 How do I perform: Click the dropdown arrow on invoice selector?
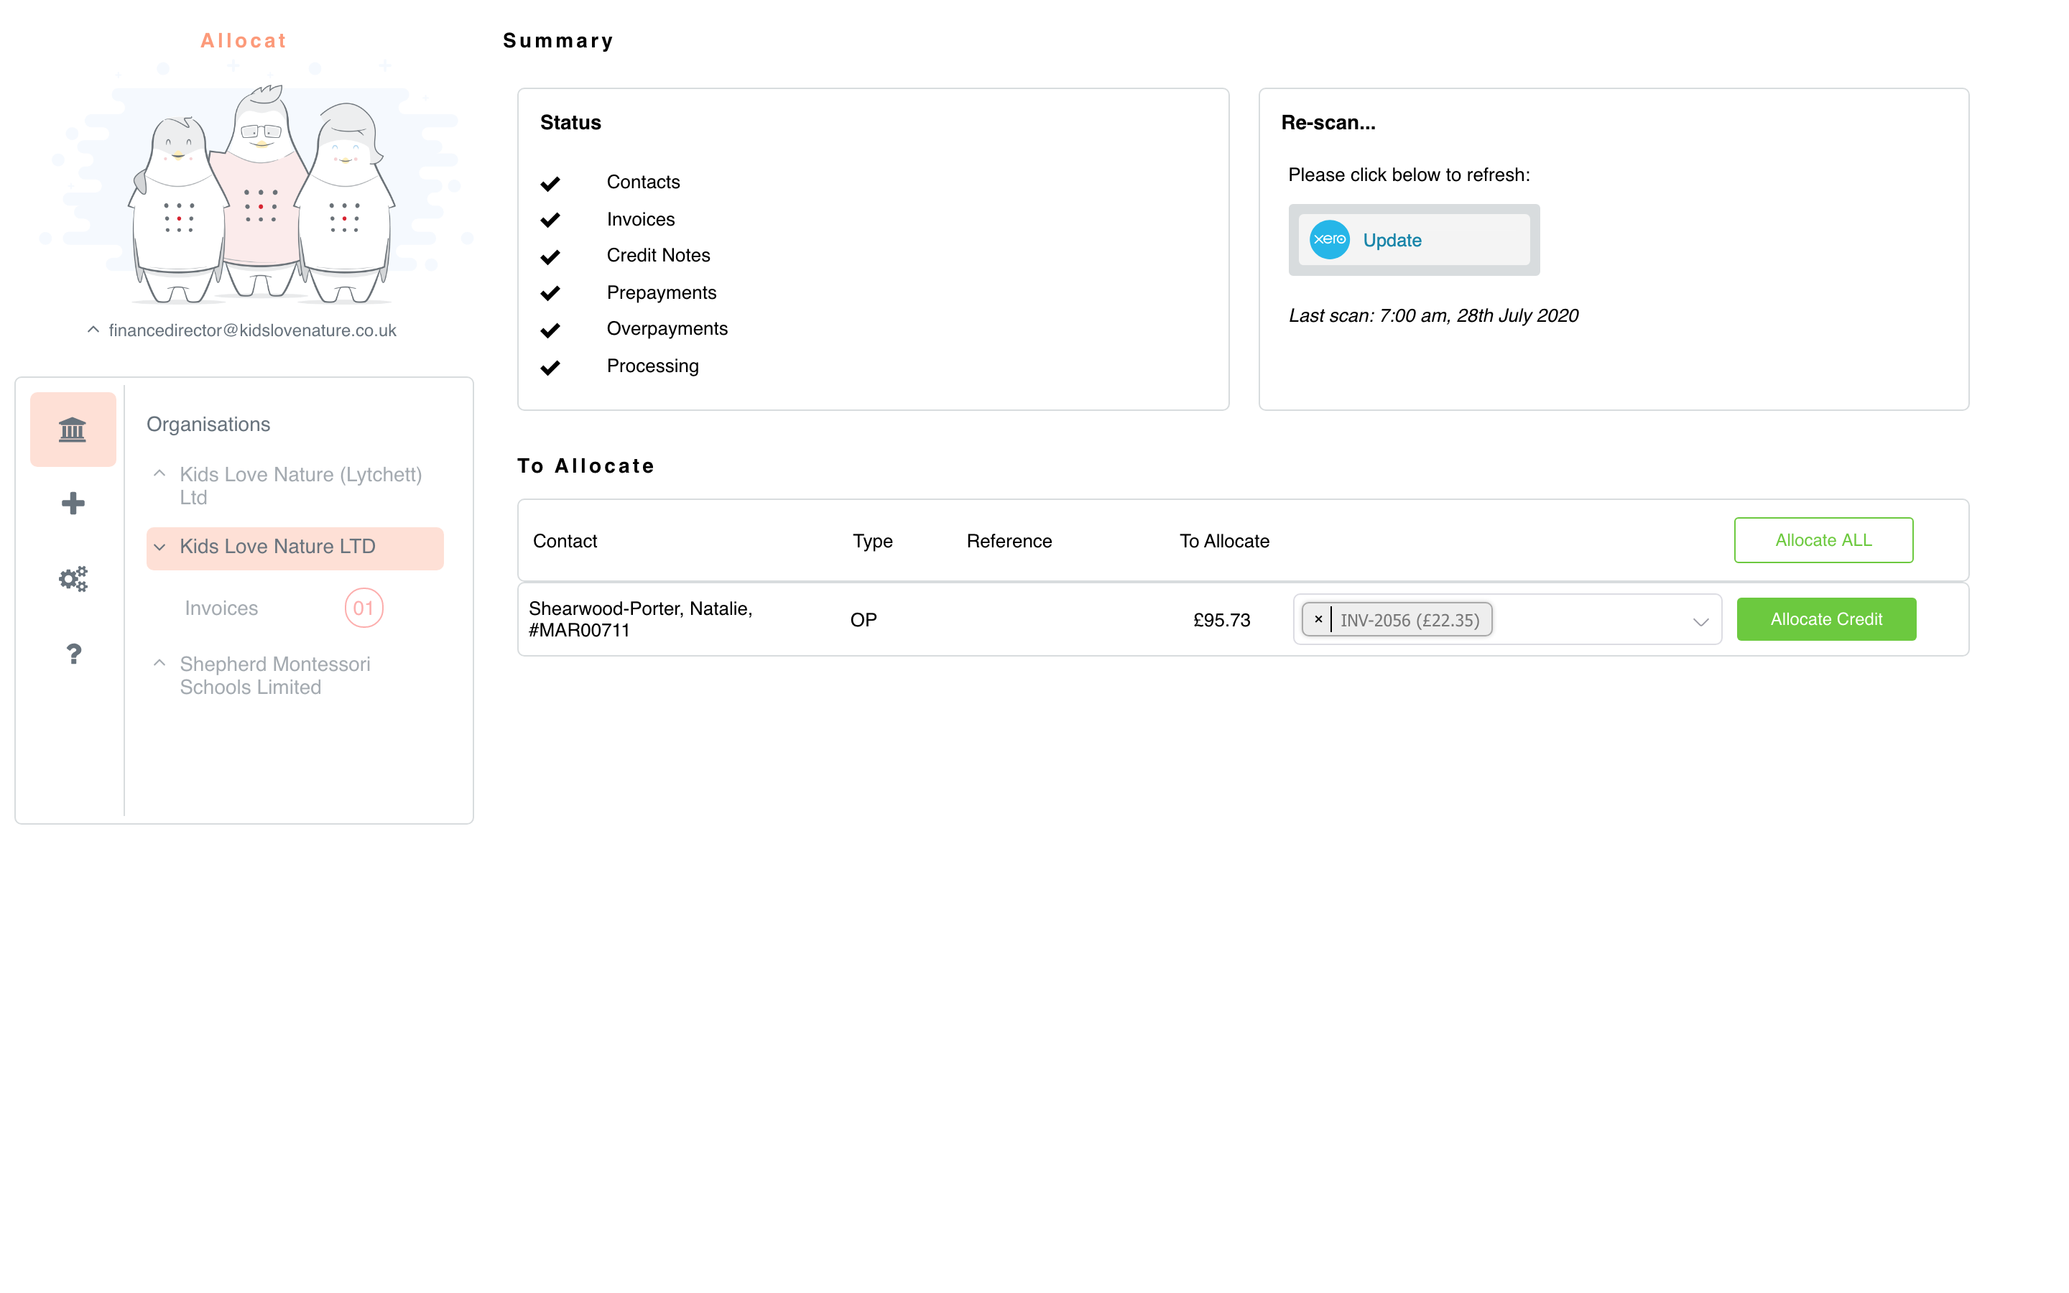tap(1700, 620)
